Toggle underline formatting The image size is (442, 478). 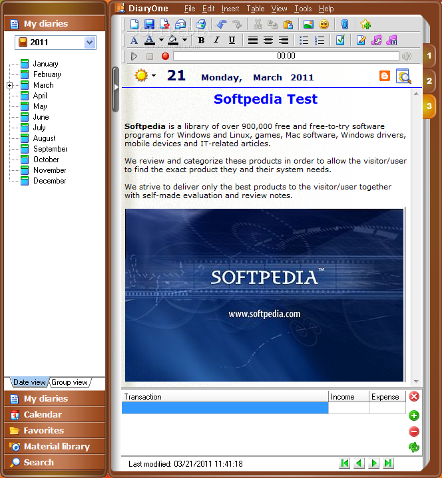232,41
